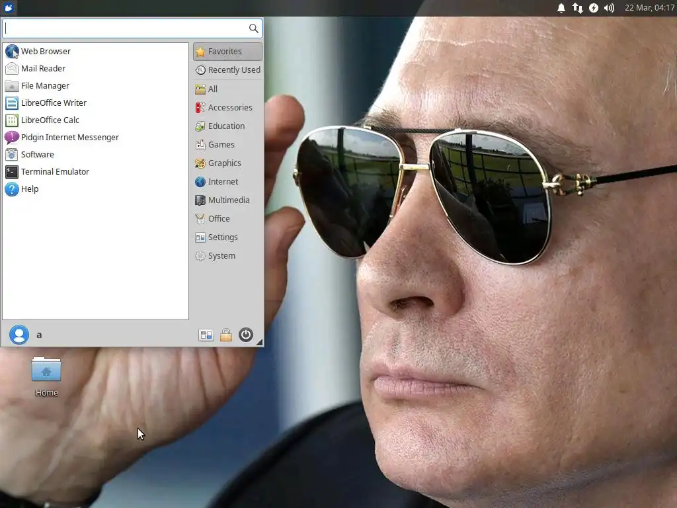The image size is (677, 508).
Task: Lock the screen with padlock icon
Action: 226,335
